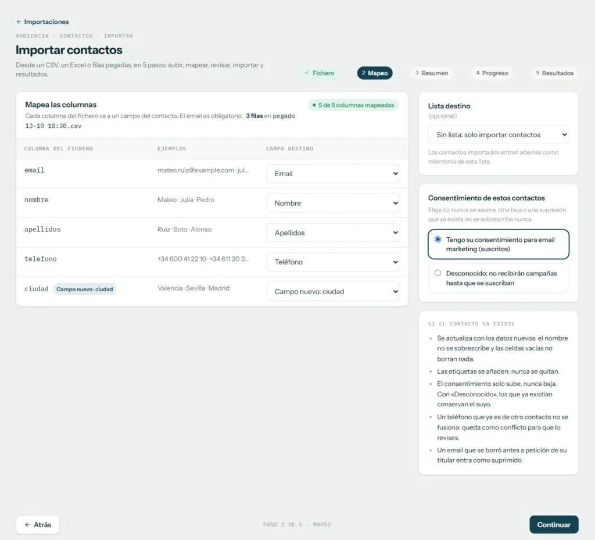Click the Atrás button
The image size is (595, 540).
[38, 524]
